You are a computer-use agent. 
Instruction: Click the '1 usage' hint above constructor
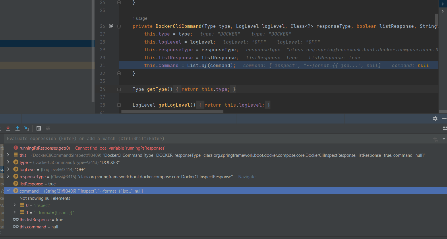click(x=140, y=18)
